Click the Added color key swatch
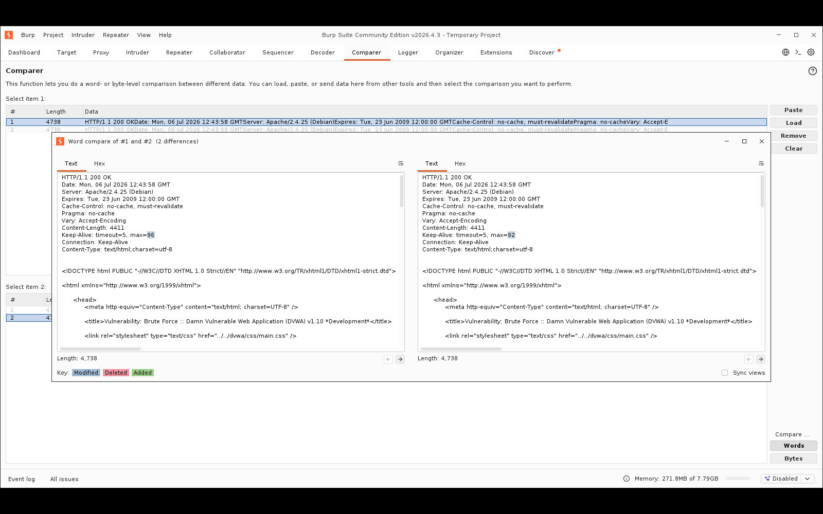Screen dimensions: 823x514 click(142, 373)
